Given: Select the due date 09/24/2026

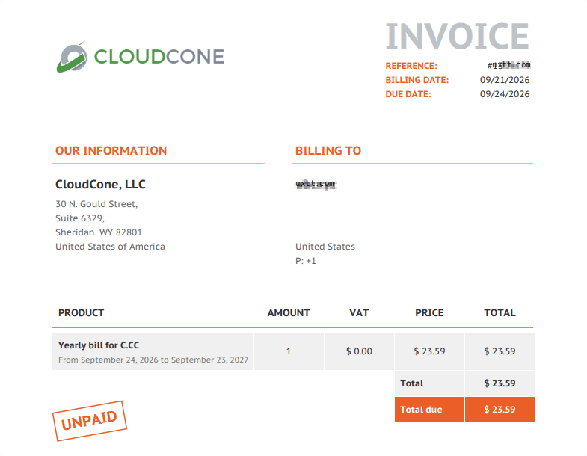Looking at the screenshot, I should point(505,94).
